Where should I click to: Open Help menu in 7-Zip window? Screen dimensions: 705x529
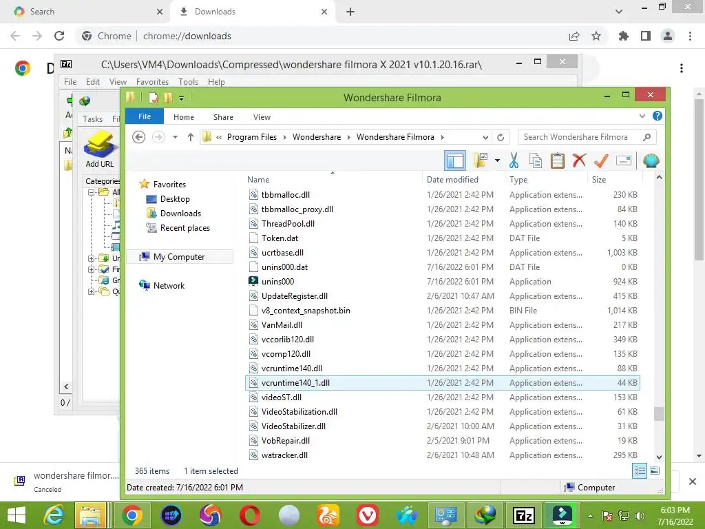(216, 82)
